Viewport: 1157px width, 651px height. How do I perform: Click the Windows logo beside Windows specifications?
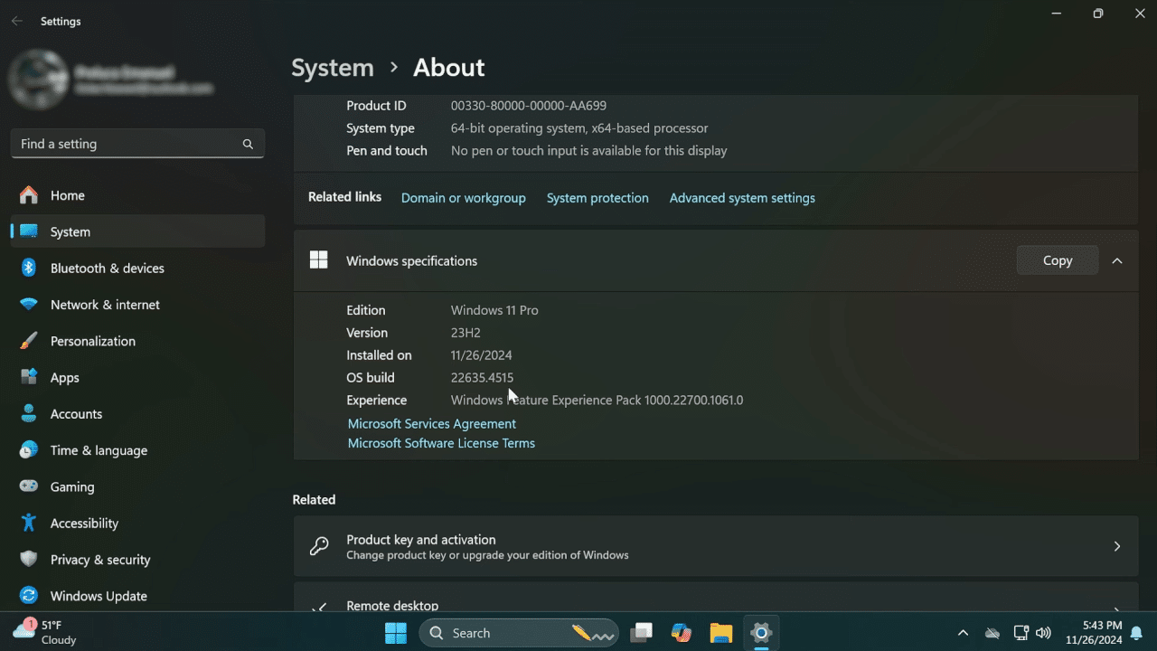(x=318, y=260)
